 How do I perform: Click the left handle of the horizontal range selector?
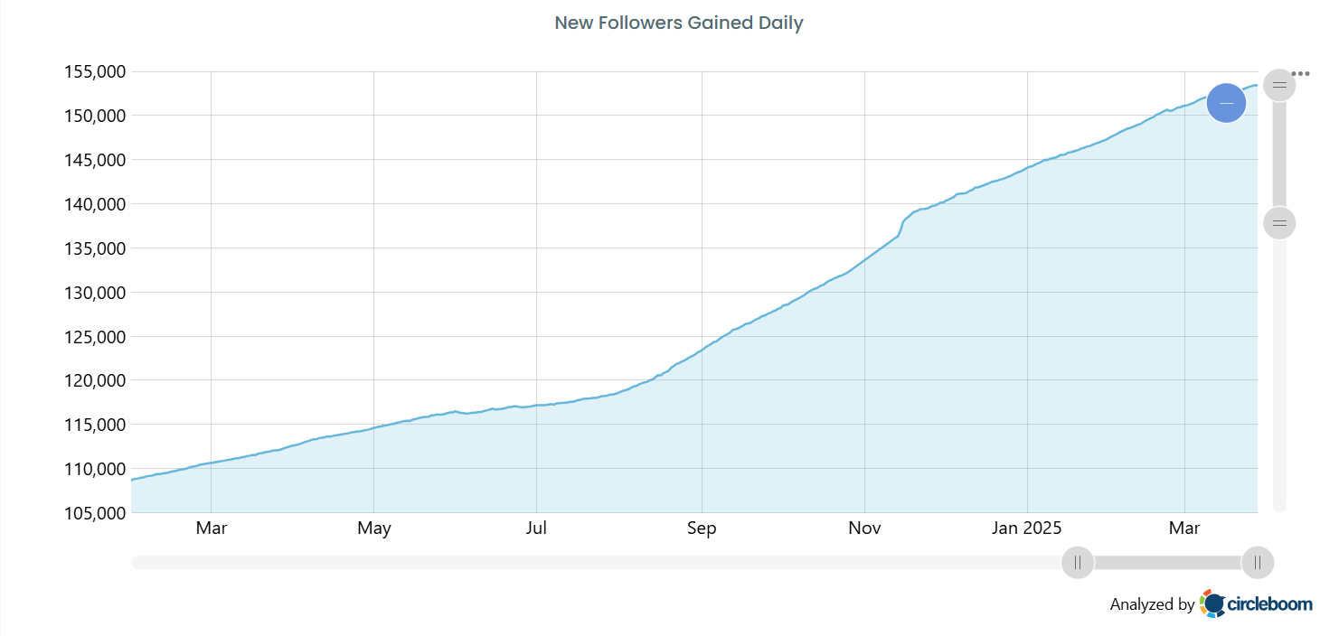point(1077,562)
